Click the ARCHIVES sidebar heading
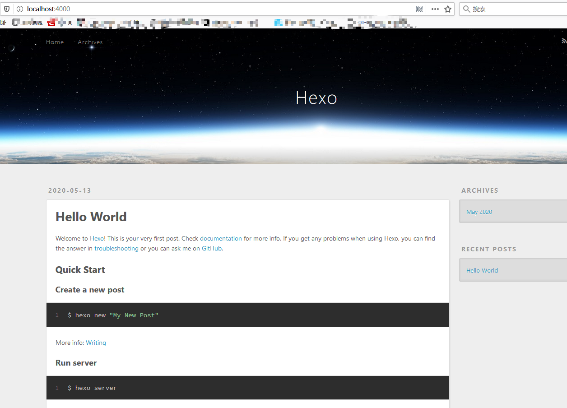This screenshot has width=567, height=408. (480, 190)
